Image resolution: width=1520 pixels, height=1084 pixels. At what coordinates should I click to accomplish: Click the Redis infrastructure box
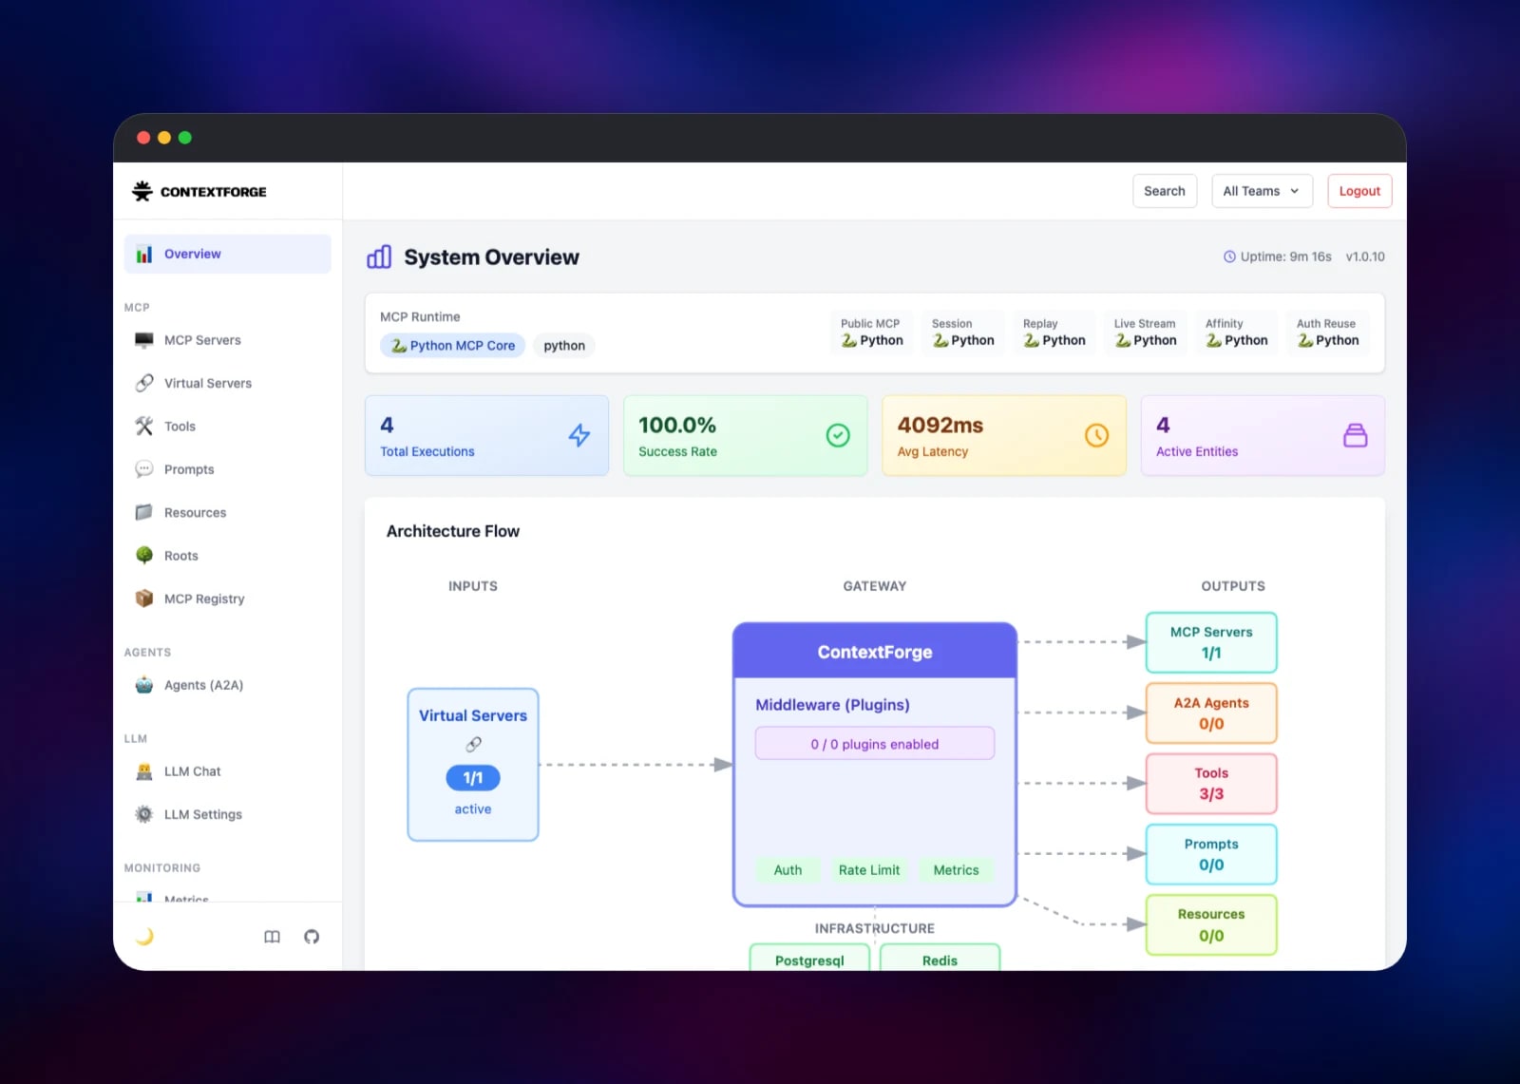tap(940, 958)
